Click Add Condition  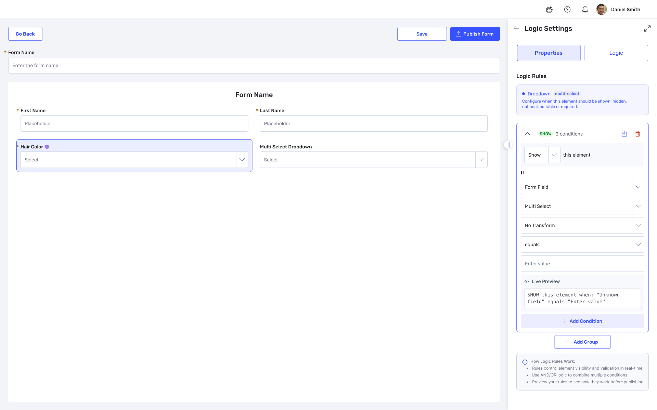coord(582,321)
